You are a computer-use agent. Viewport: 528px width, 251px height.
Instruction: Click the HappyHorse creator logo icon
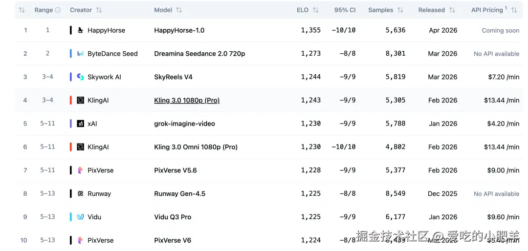[81, 30]
